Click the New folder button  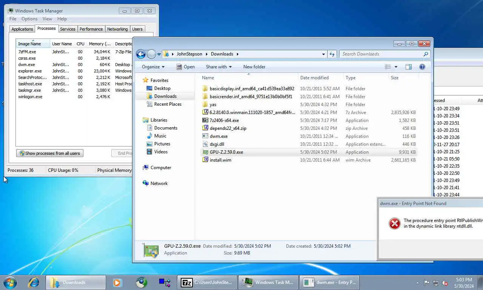pyautogui.click(x=254, y=67)
